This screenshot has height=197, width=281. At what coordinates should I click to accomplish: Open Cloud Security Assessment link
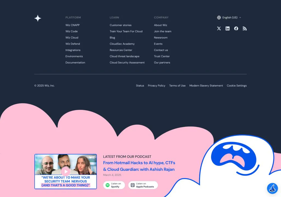(127, 62)
